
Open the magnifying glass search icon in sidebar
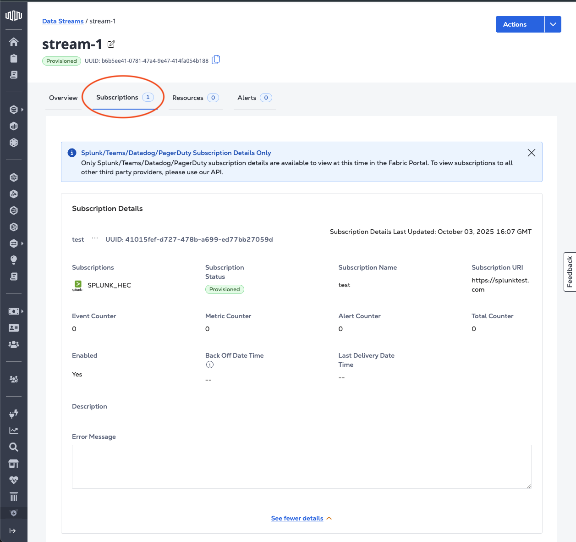[14, 447]
